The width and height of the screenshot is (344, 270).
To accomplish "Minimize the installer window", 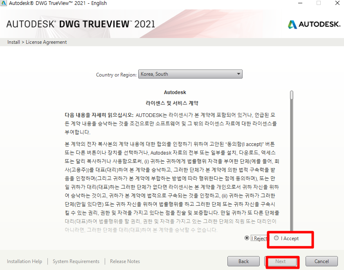I will (x=300, y=3).
